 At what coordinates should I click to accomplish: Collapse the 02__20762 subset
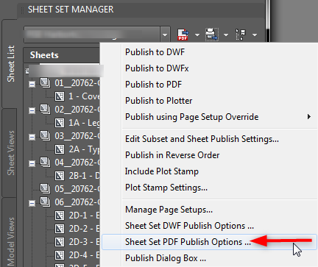coord(32,110)
